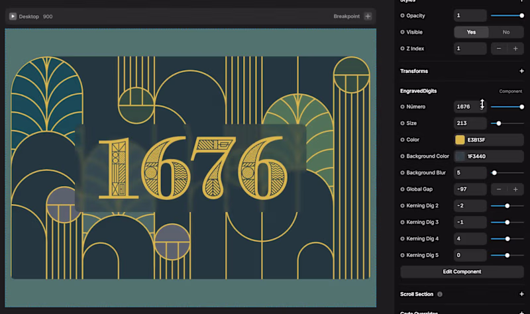
Task: Open the Background Color swatch 1F3440
Action: [x=460, y=156]
